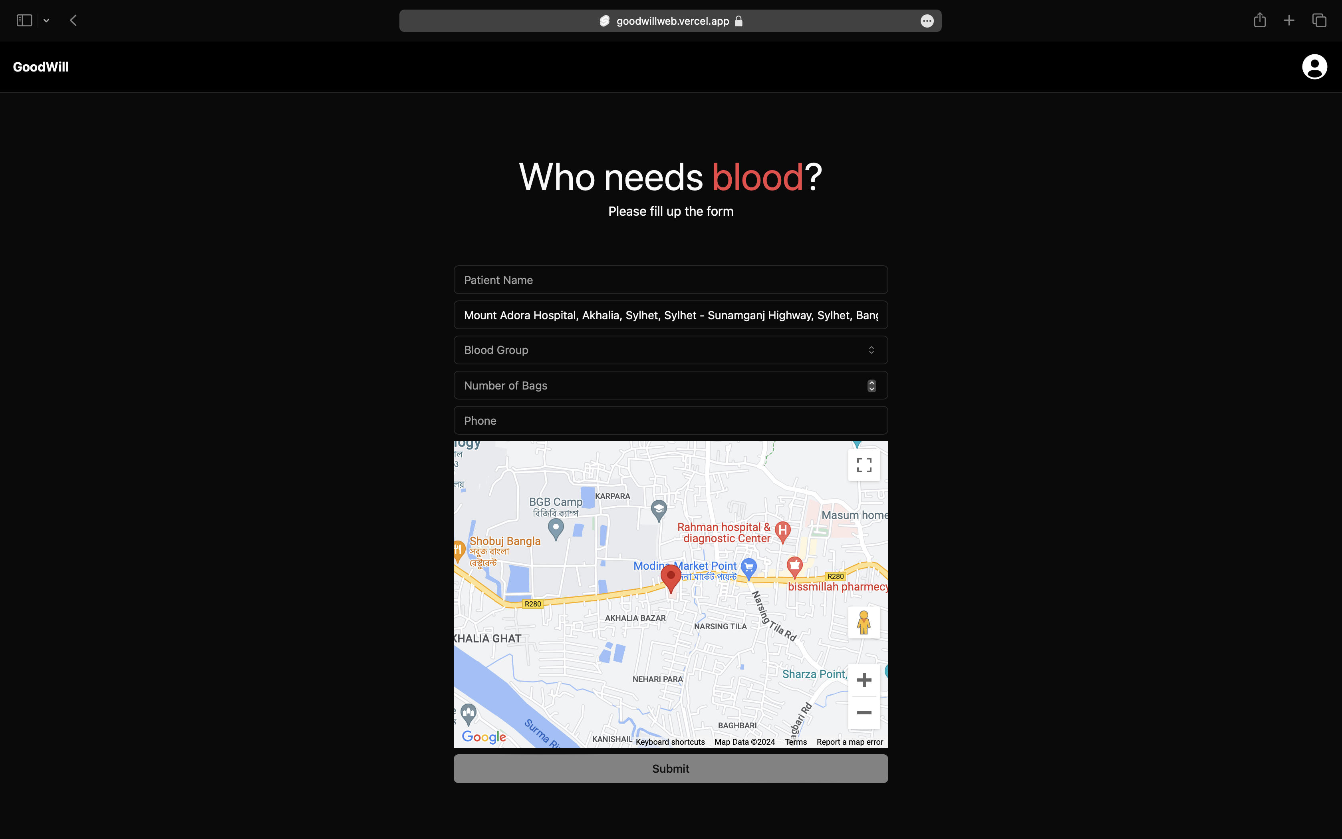Click the Number of Bags stepper arrows

click(x=871, y=386)
